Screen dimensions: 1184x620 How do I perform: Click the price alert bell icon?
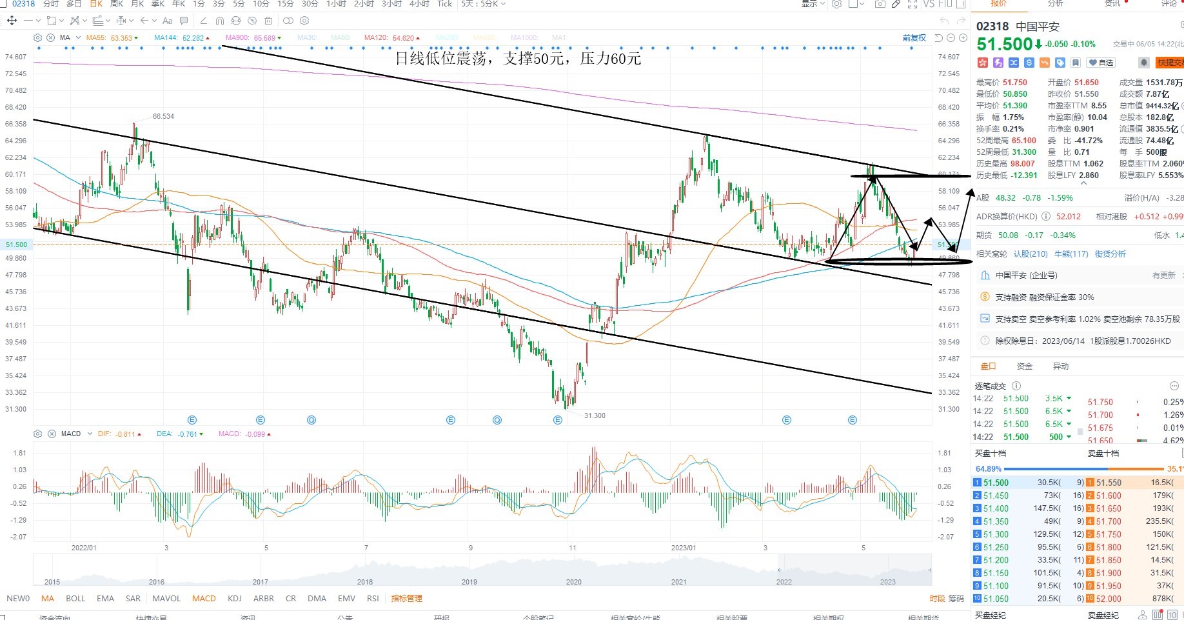click(x=1143, y=63)
